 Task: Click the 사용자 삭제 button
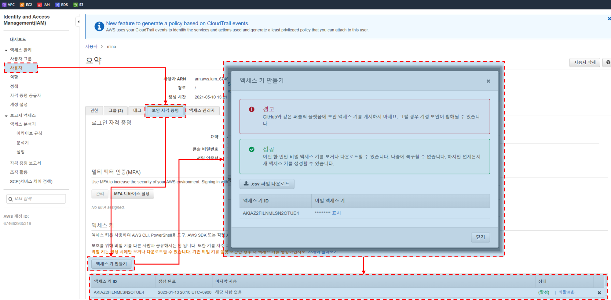tap(584, 62)
